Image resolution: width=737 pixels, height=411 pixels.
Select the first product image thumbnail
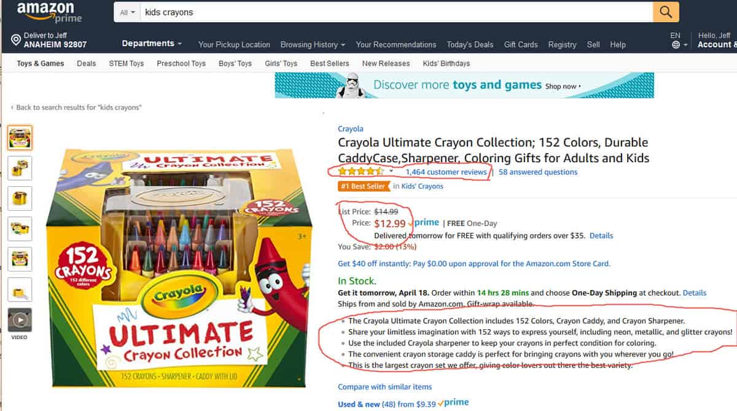[20, 138]
